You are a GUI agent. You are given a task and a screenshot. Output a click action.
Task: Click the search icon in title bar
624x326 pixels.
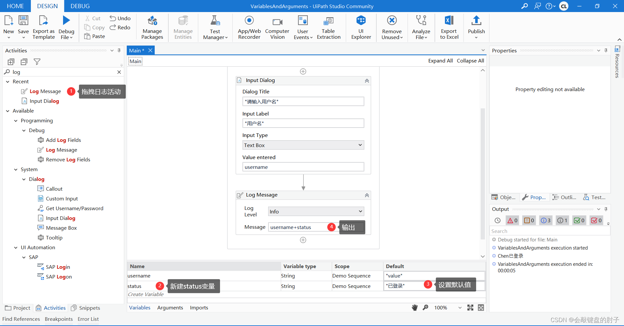524,6
